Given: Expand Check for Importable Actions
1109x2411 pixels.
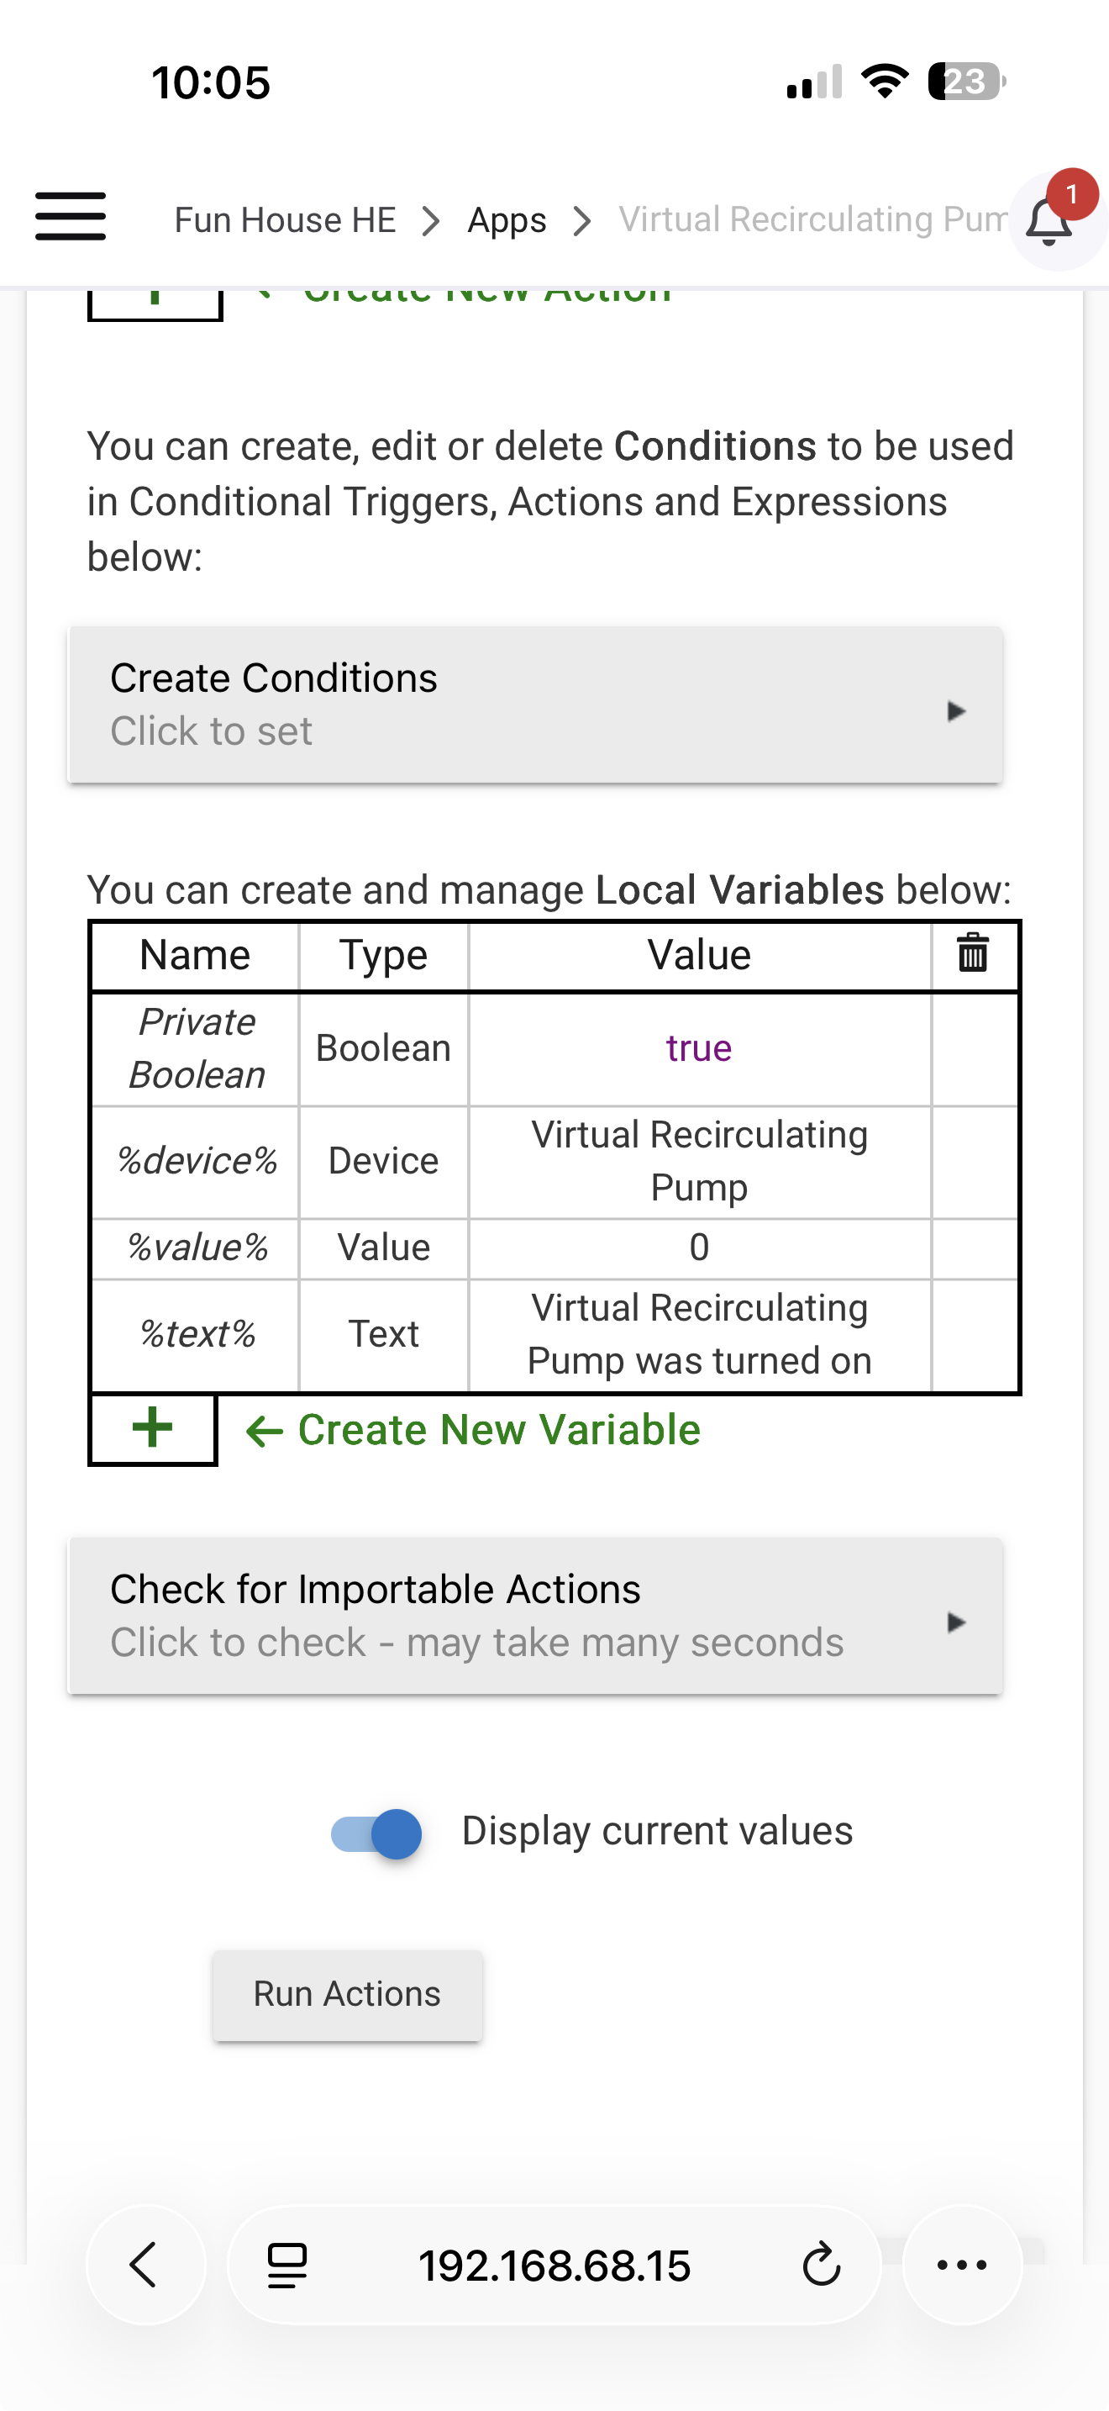Looking at the screenshot, I should click(x=535, y=1616).
